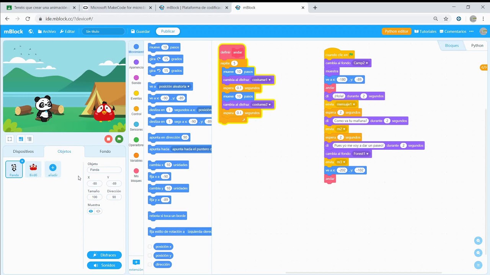Open the Archivo menu
The height and width of the screenshot is (275, 490).
coord(47,31)
